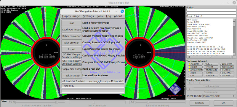This screenshot has width=237, height=107.
Task: Click the status text scroll-up arrow
Action: tap(234, 20)
